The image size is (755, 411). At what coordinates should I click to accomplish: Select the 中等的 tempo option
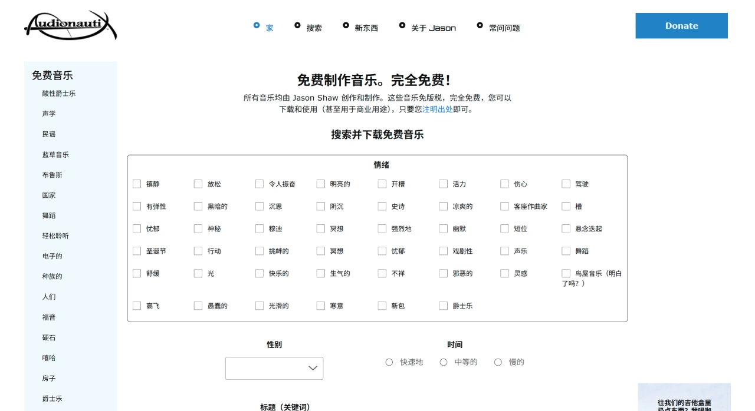[x=444, y=362]
